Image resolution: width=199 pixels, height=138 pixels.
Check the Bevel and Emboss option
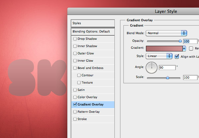click(x=75, y=68)
